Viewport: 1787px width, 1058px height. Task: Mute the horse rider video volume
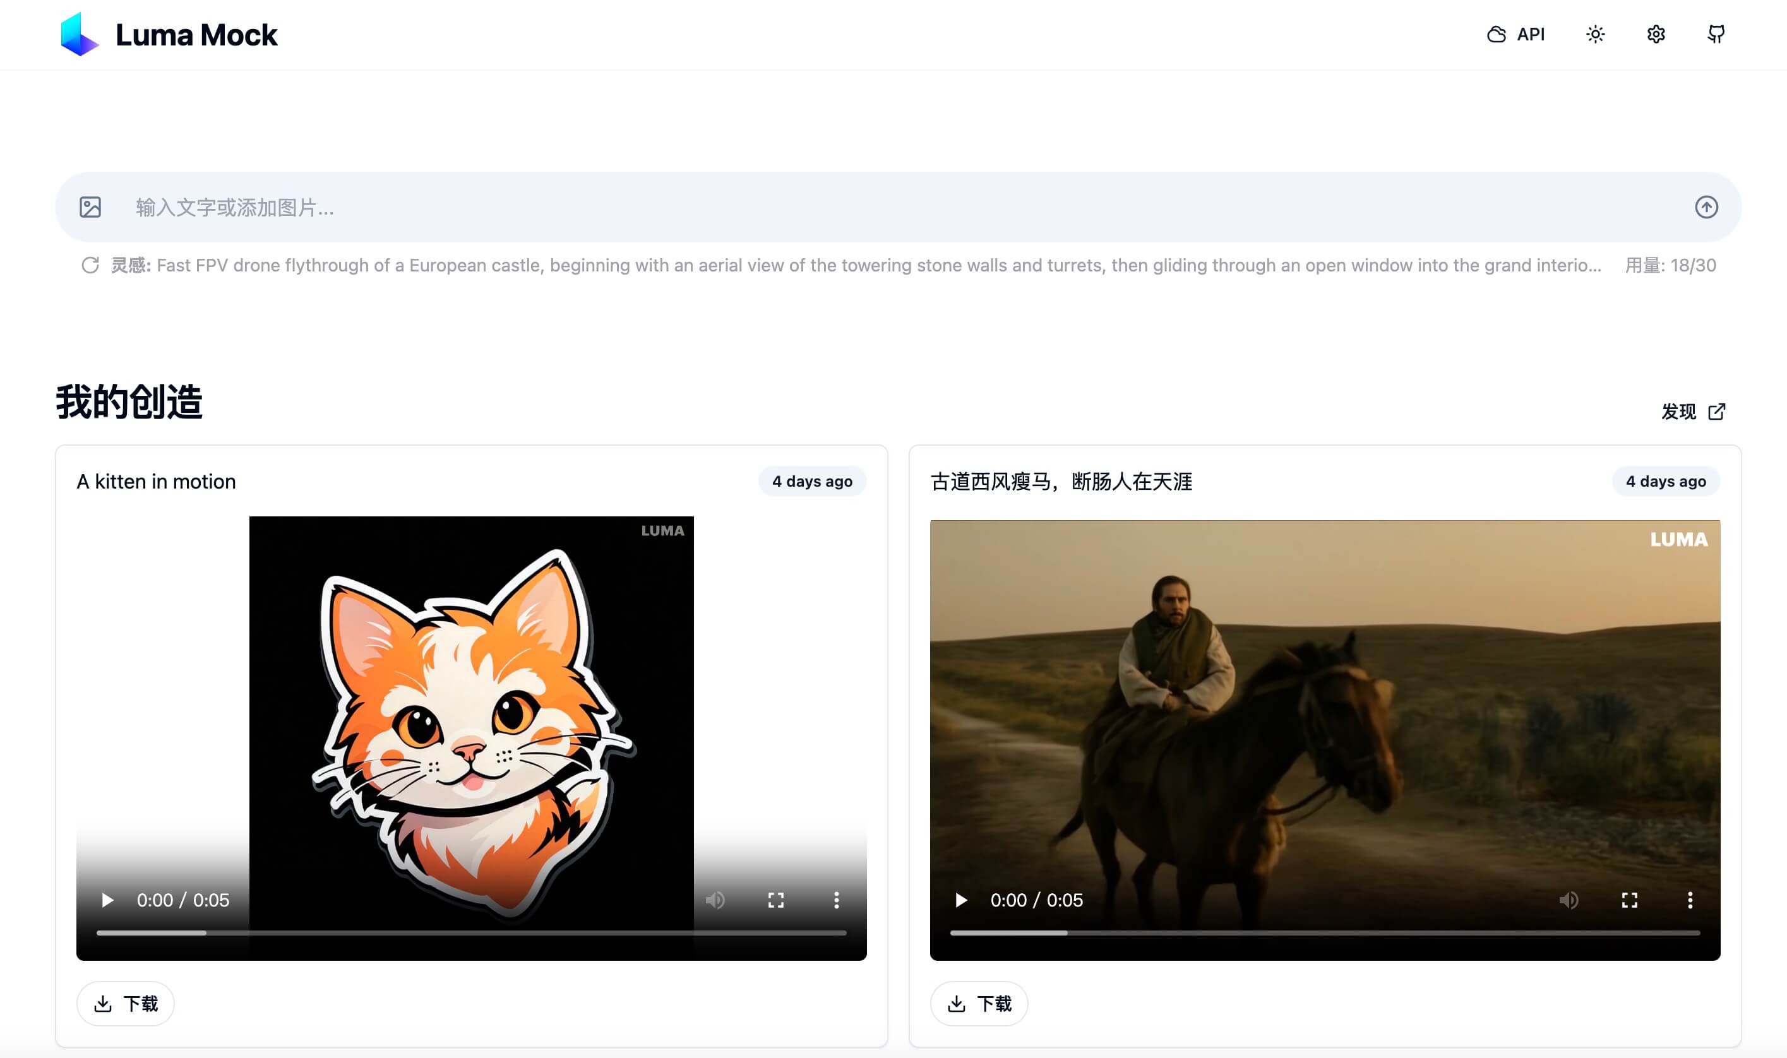[x=1569, y=900]
